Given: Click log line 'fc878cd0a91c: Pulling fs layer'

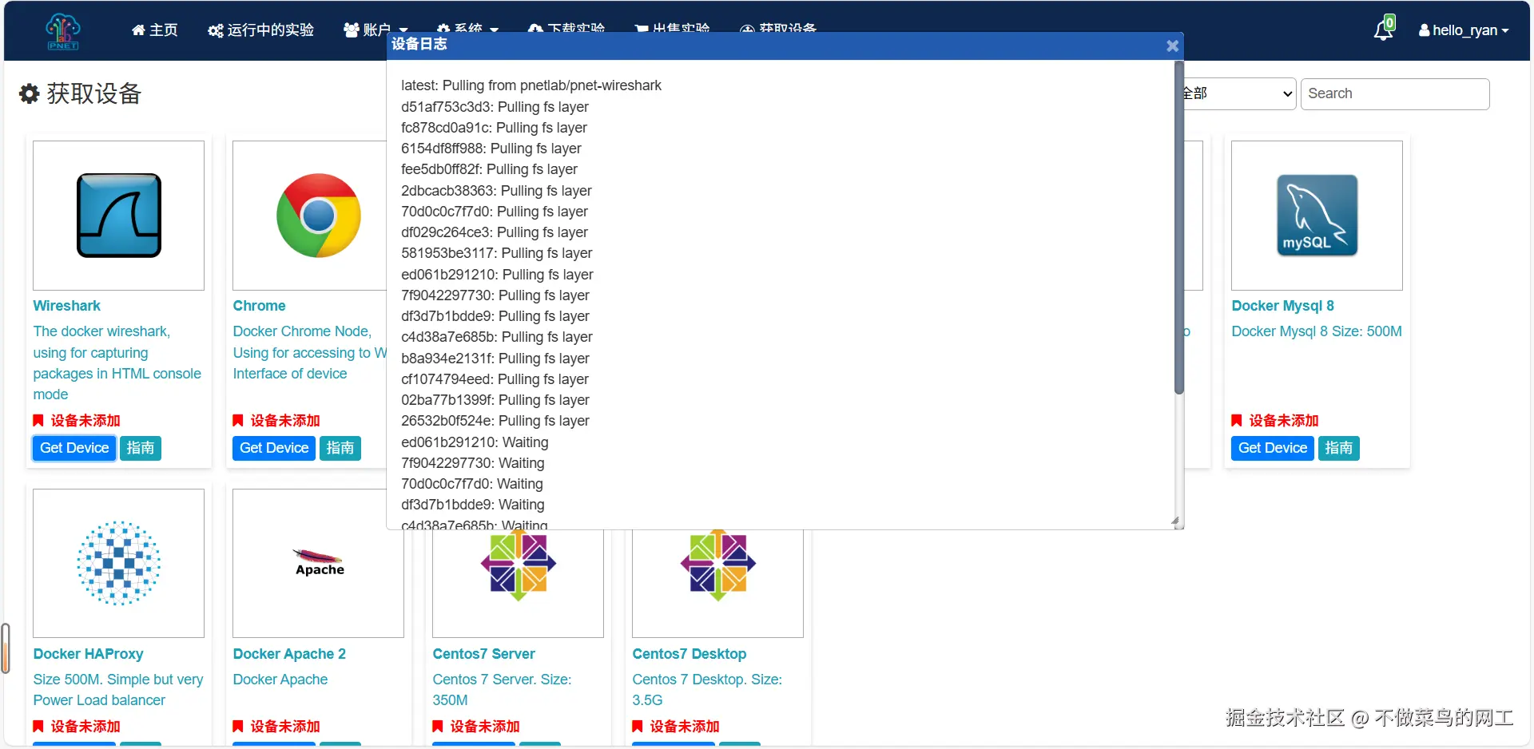Looking at the screenshot, I should coord(494,128).
